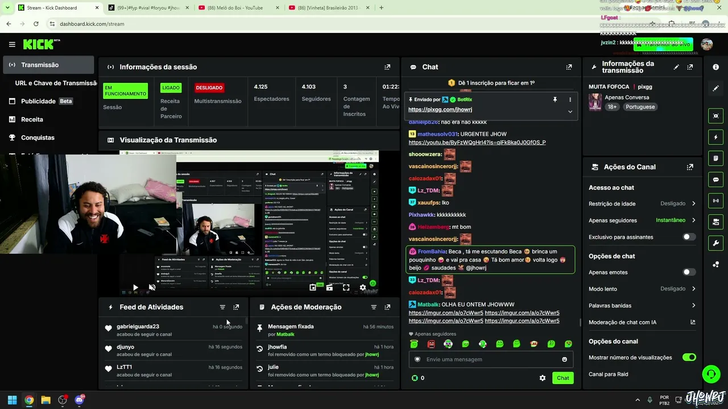The height and width of the screenshot is (409, 728).
Task: Open Palavras banidas settings
Action: tap(642, 306)
